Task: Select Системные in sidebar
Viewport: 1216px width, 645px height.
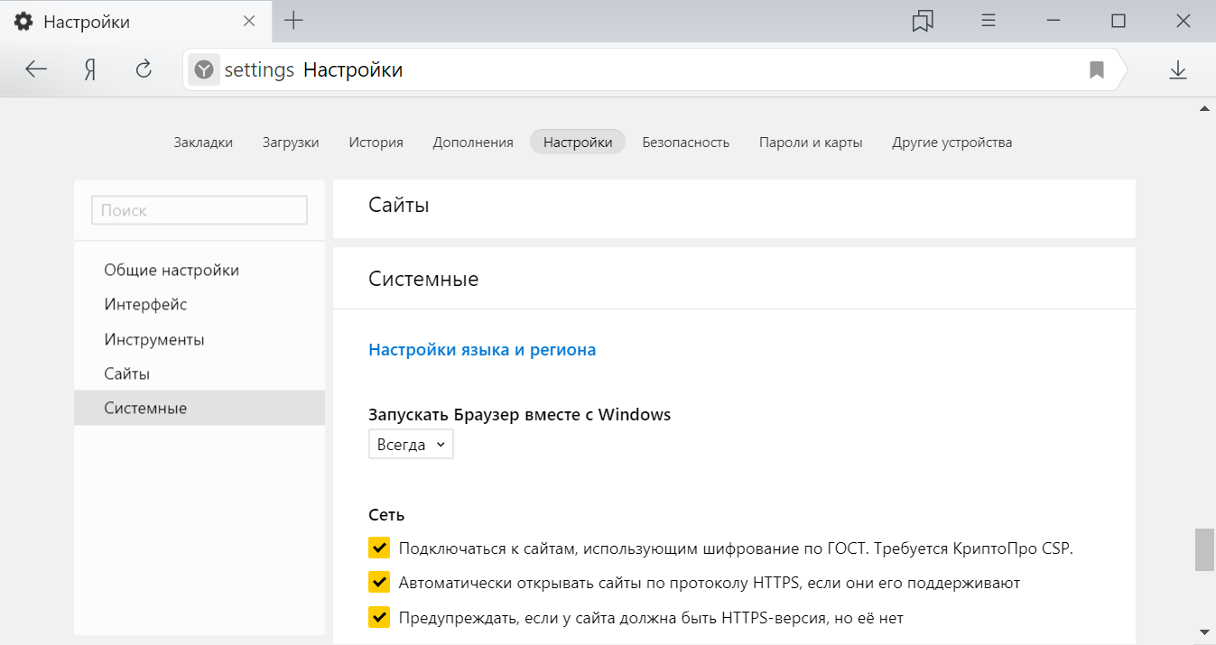Action: [200, 408]
